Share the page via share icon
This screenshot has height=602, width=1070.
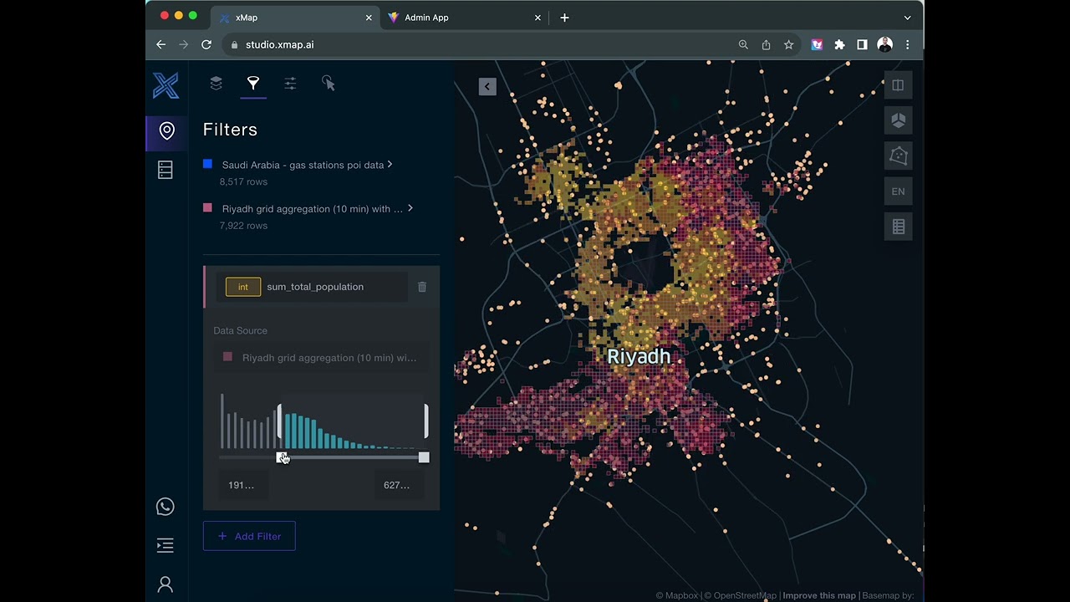pos(766,44)
